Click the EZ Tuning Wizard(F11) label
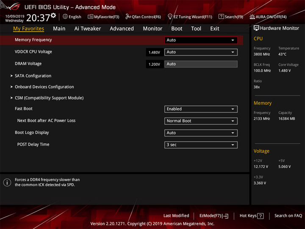 [x=193, y=17]
